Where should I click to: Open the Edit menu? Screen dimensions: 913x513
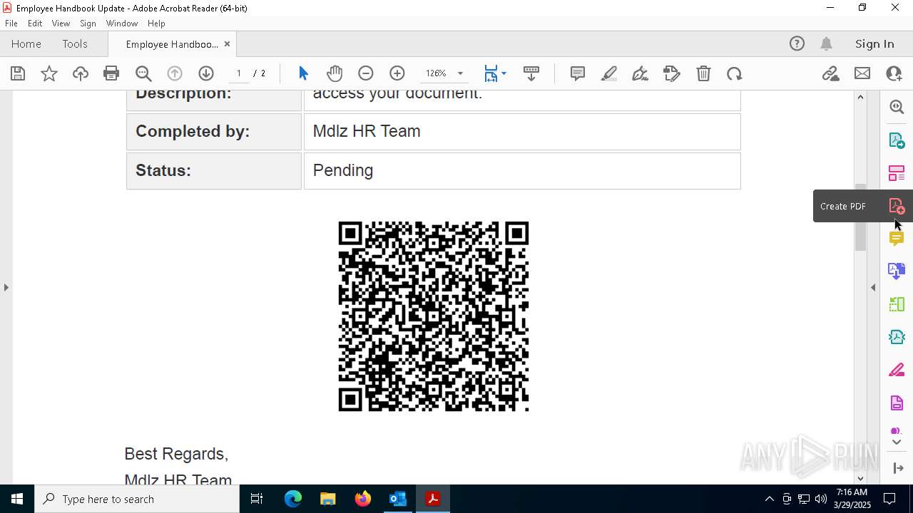(x=35, y=24)
